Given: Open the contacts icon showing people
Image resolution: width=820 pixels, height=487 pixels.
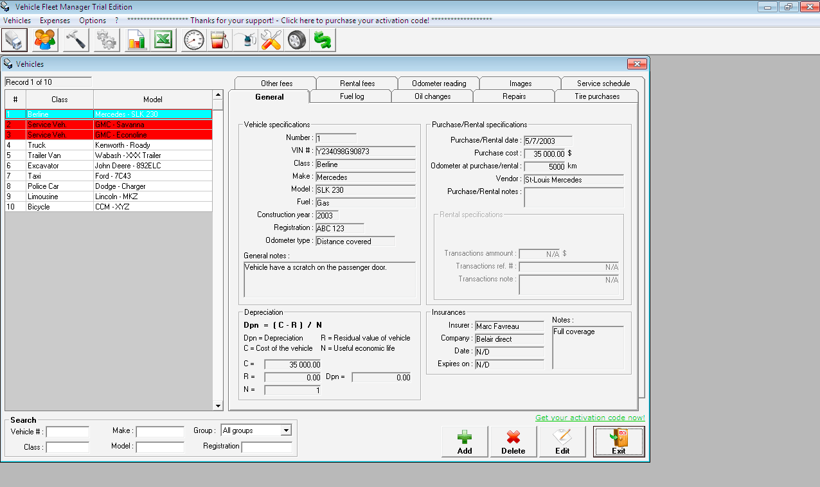Looking at the screenshot, I should (x=44, y=40).
